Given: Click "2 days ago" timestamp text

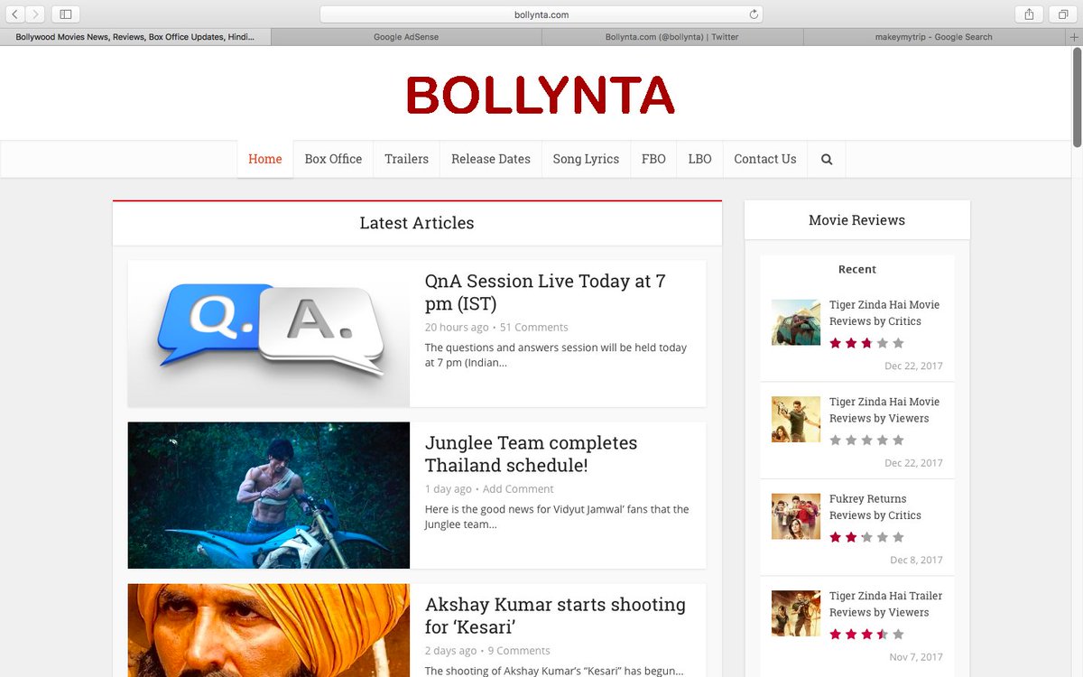Looking at the screenshot, I should [451, 651].
